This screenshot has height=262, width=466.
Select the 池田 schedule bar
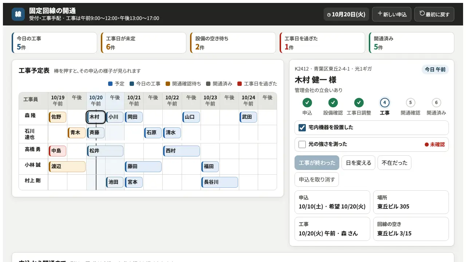115,182
